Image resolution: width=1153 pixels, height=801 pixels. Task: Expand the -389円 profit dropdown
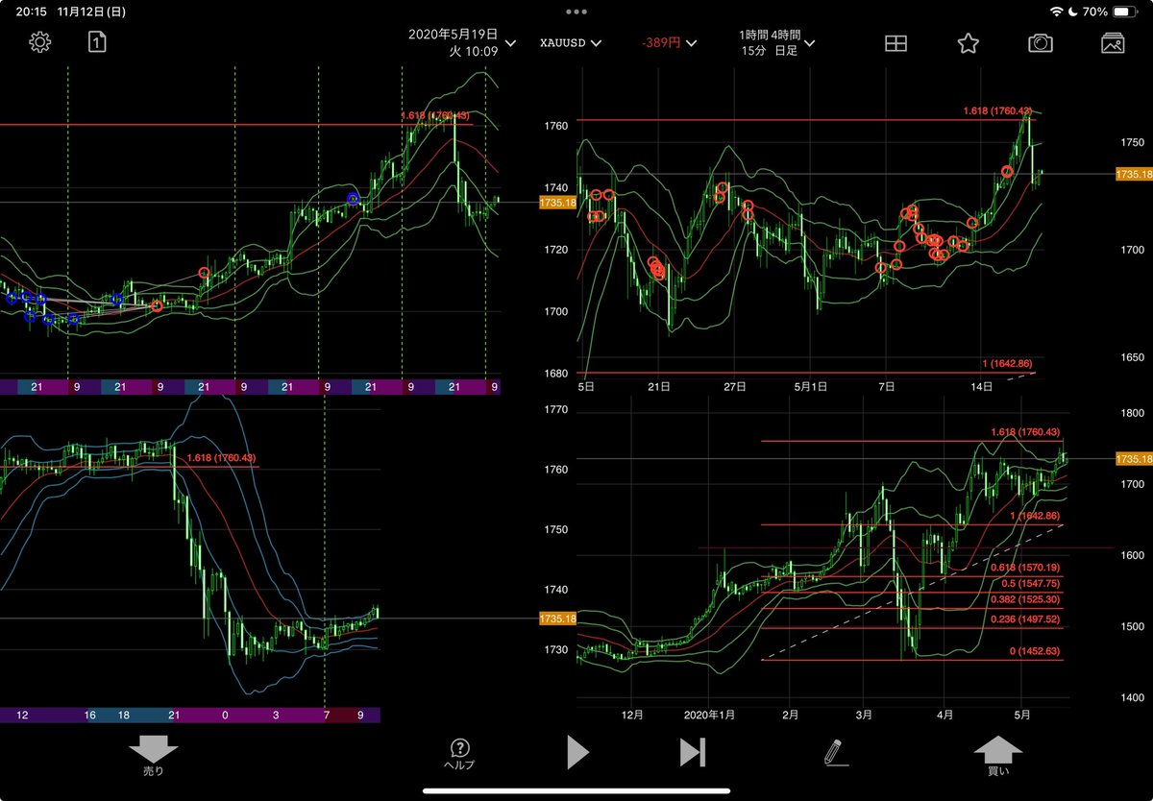coord(669,43)
